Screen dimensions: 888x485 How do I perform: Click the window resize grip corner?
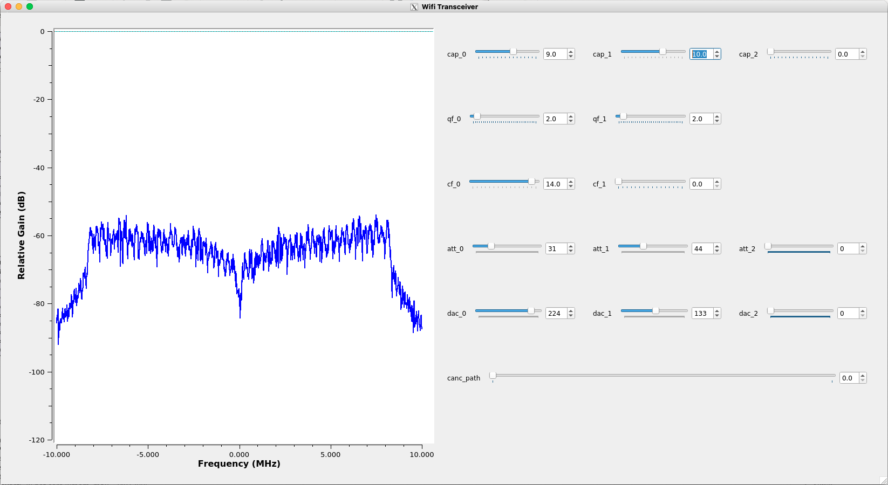coord(883,480)
